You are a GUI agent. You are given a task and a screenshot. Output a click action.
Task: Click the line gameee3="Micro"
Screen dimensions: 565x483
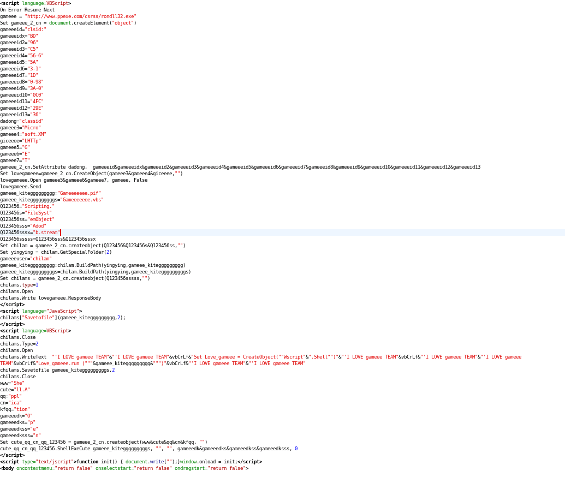21,128
